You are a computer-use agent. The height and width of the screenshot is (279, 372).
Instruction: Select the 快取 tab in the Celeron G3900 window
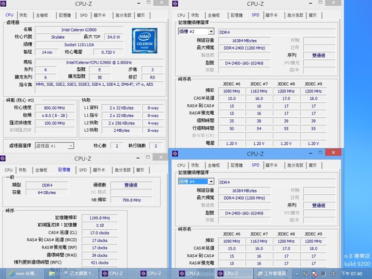pos(23,15)
